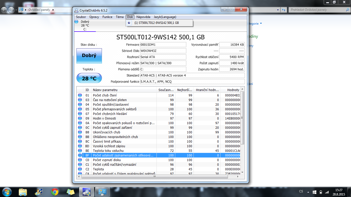Click the horizontal scrollbar of SMART list

(155, 177)
